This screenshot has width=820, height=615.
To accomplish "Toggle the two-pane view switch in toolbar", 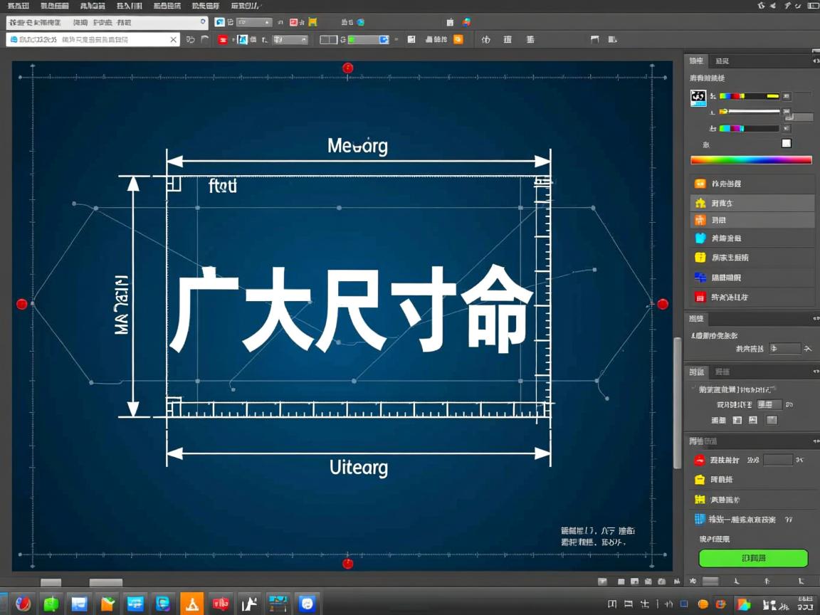I will [x=328, y=40].
